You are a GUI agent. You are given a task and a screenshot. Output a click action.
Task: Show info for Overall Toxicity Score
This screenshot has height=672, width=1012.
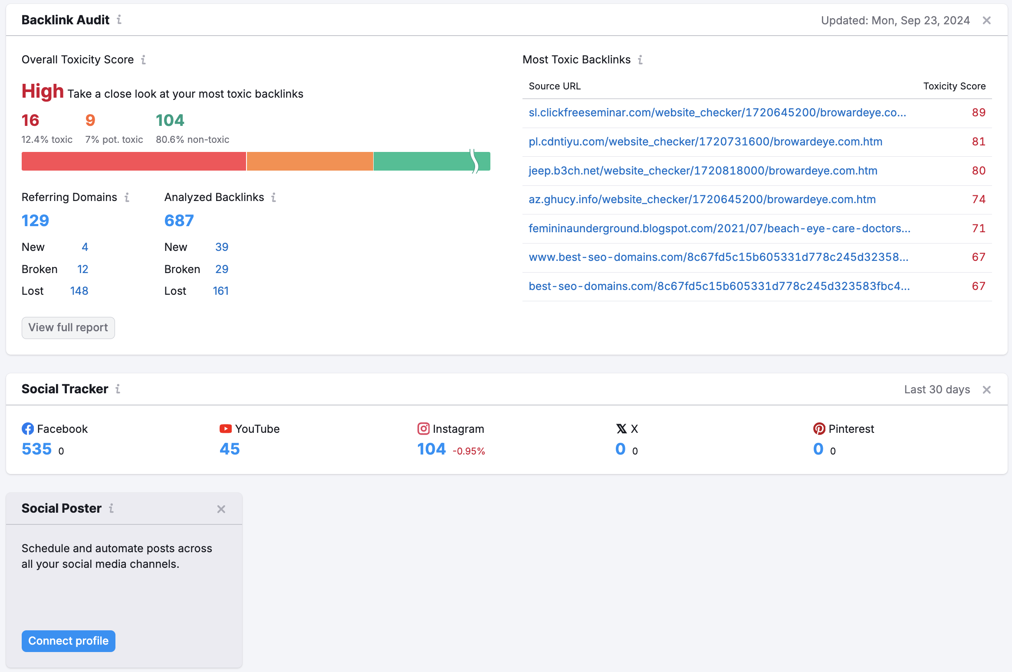tap(143, 59)
